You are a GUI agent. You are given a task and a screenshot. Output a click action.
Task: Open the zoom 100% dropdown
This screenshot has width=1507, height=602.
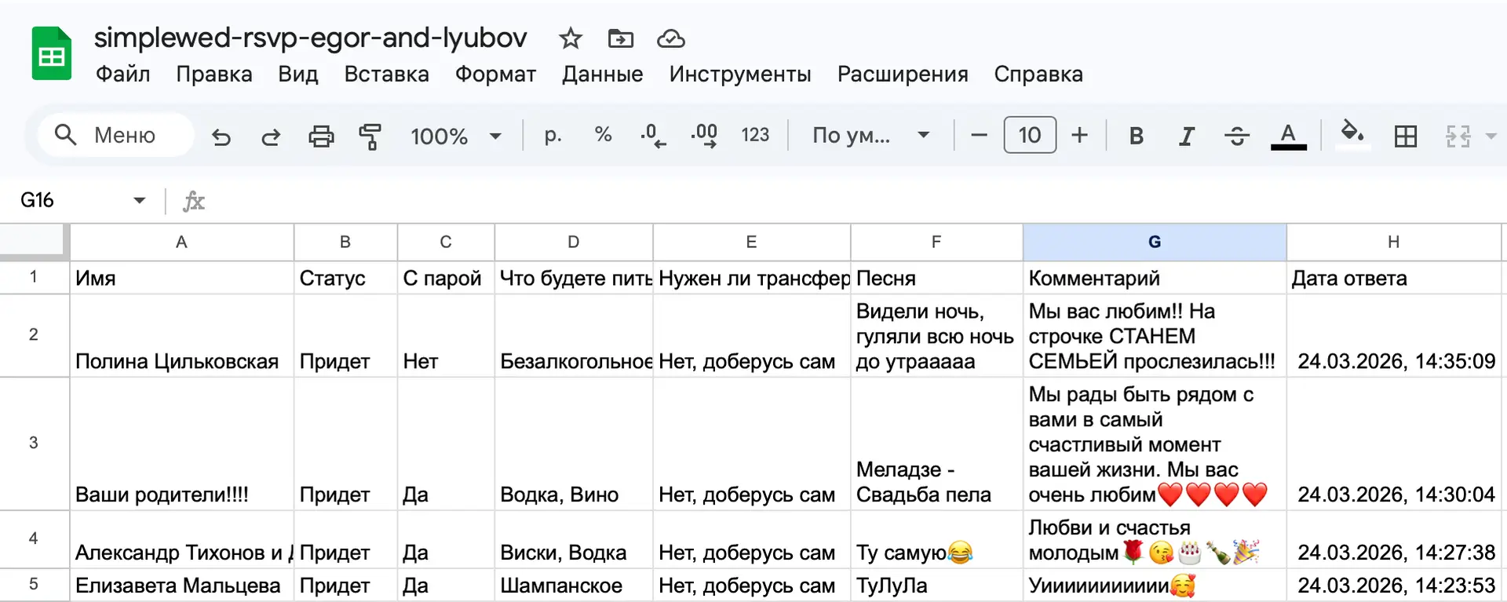[456, 137]
